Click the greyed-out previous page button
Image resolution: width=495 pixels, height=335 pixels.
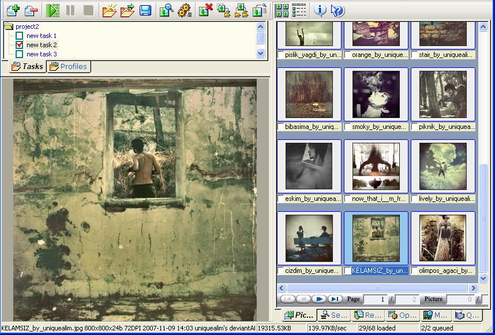(x=303, y=299)
